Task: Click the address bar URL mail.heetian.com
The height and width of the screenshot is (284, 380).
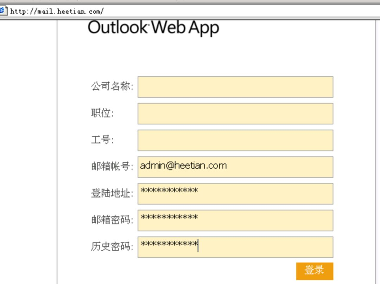Action: [57, 11]
